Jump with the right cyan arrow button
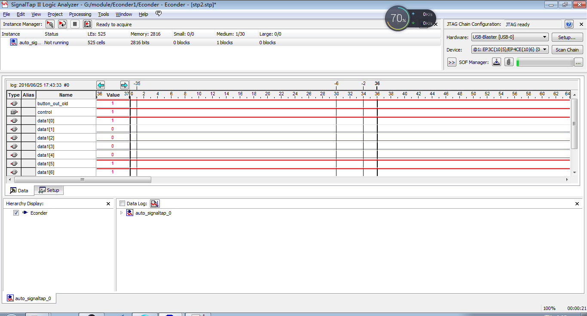Image resolution: width=587 pixels, height=316 pixels. pyautogui.click(x=124, y=85)
